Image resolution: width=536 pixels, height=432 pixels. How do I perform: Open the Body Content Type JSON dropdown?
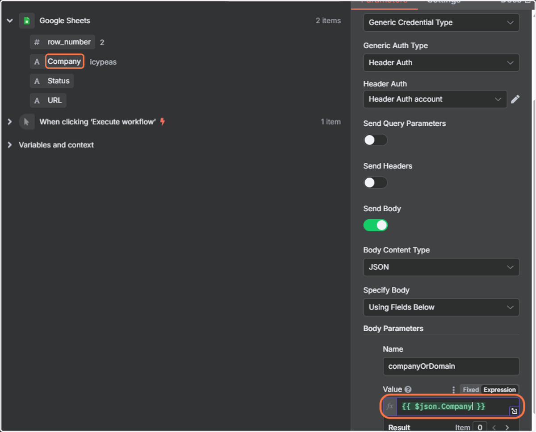click(441, 267)
